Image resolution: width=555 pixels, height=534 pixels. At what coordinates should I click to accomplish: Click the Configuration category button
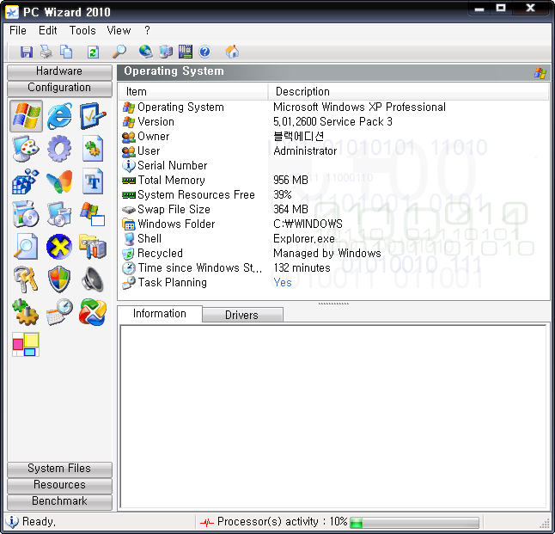[x=59, y=88]
